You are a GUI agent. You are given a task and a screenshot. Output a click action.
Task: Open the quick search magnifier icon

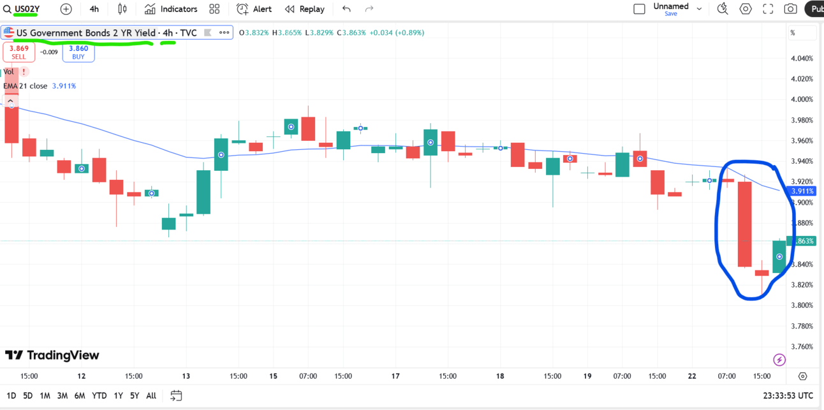coord(723,9)
